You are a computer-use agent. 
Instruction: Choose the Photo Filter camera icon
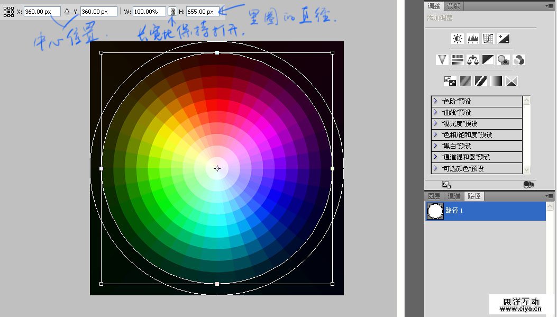[x=504, y=60]
